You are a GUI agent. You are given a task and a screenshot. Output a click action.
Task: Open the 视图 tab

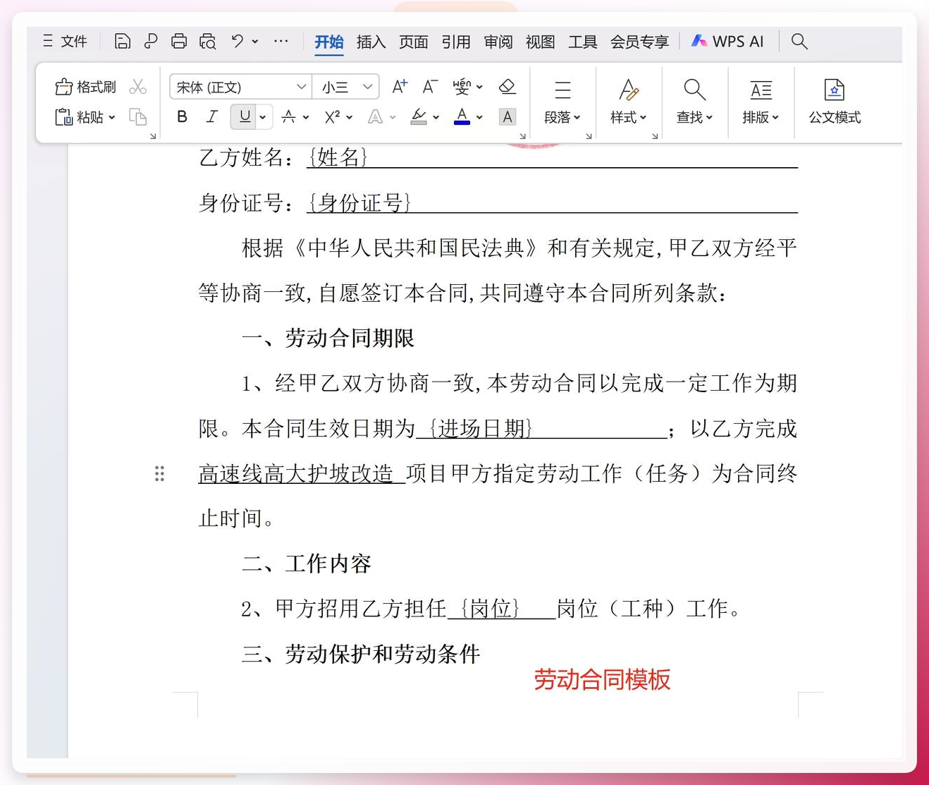[x=541, y=42]
